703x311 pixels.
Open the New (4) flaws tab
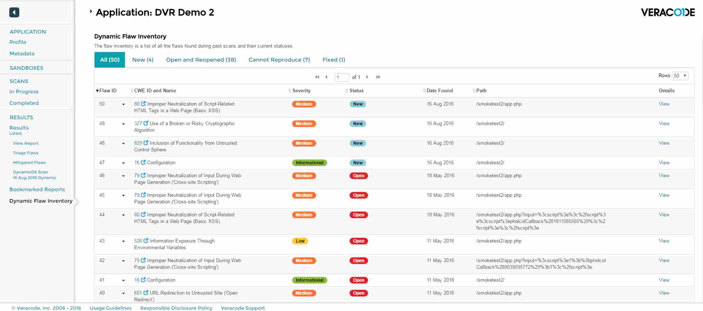pyautogui.click(x=142, y=60)
